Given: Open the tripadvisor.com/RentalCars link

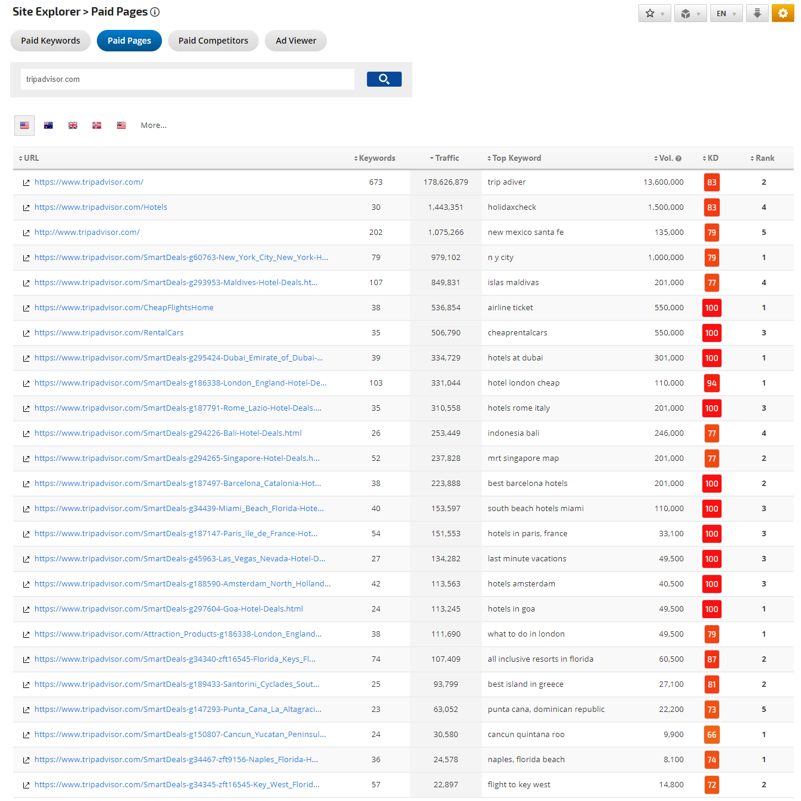Looking at the screenshot, I should (109, 333).
